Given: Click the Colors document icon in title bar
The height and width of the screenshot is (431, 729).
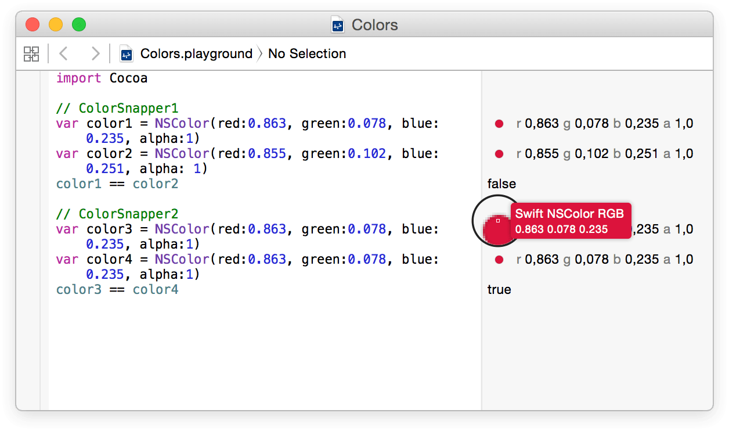Looking at the screenshot, I should [x=338, y=25].
